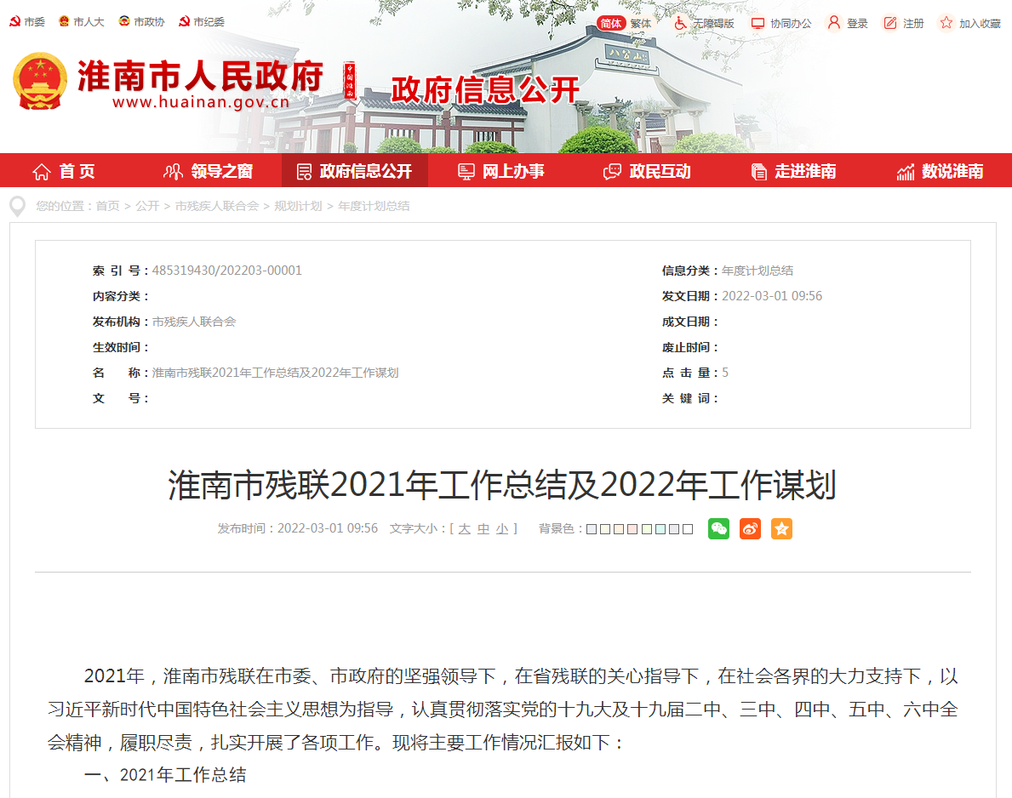Follow the 首页 breadcrumb link
Screen dimensions: 1012x798
[x=106, y=206]
